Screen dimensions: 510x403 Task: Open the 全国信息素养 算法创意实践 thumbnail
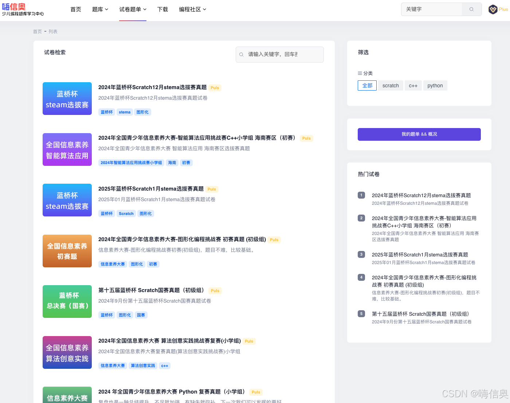coord(67,352)
